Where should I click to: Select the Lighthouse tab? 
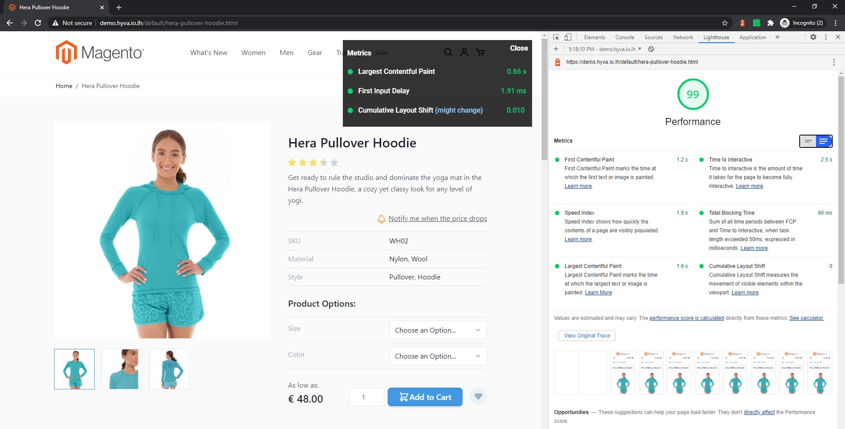[716, 37]
